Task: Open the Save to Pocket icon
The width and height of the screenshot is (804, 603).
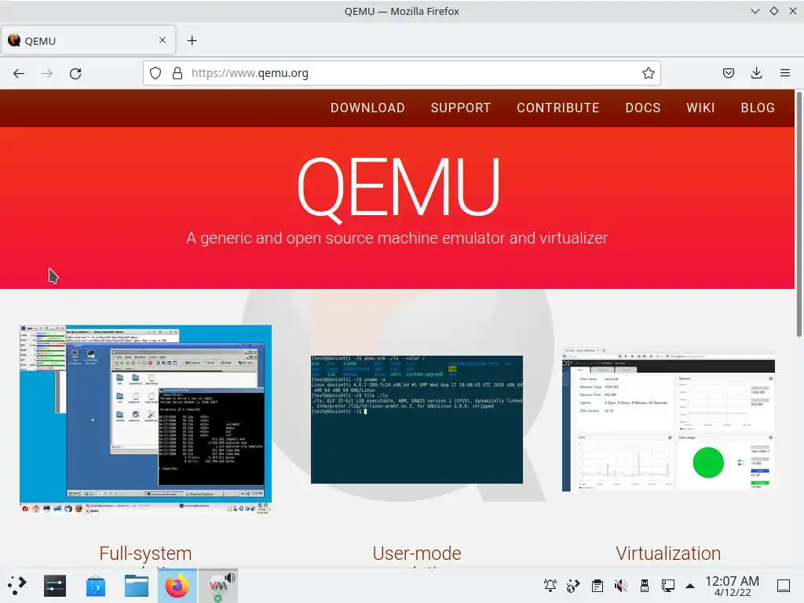Action: [728, 73]
